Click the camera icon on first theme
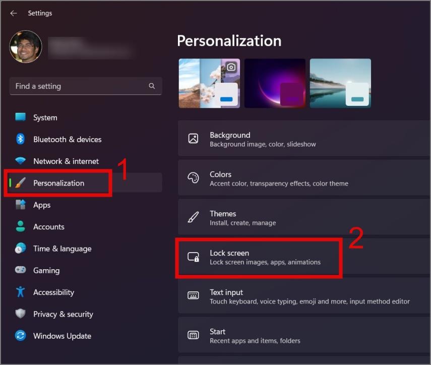Image resolution: width=431 pixels, height=365 pixels. [x=231, y=67]
